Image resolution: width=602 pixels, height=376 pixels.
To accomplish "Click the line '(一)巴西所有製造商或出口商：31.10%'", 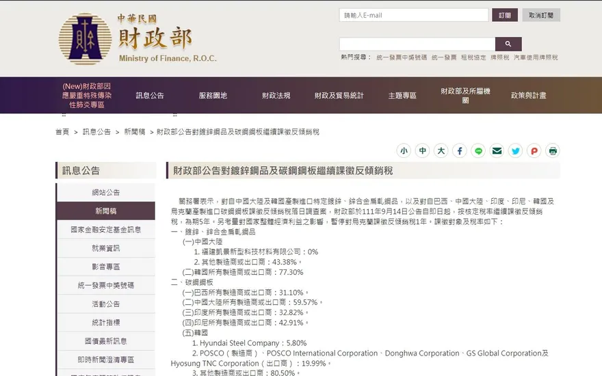I will coord(246,293).
